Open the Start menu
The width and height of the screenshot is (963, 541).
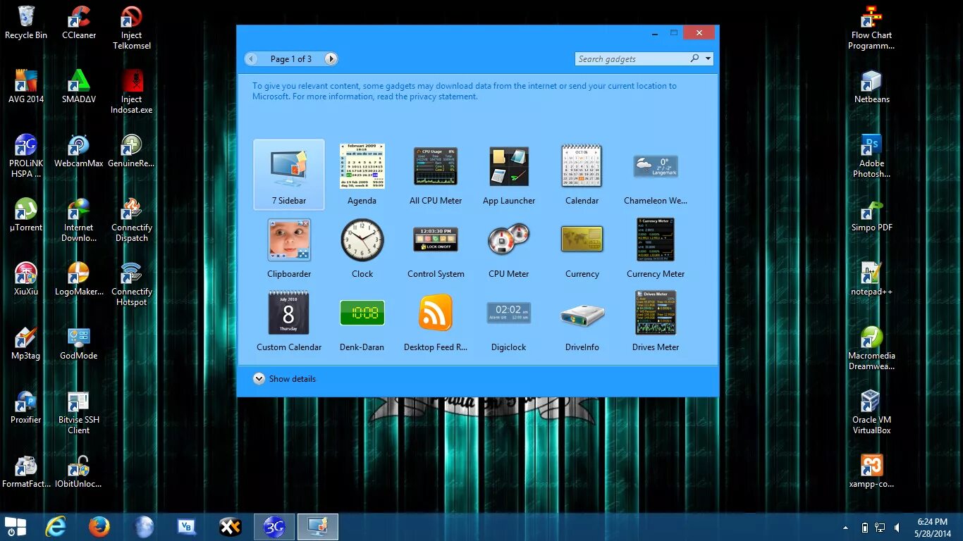click(15, 526)
